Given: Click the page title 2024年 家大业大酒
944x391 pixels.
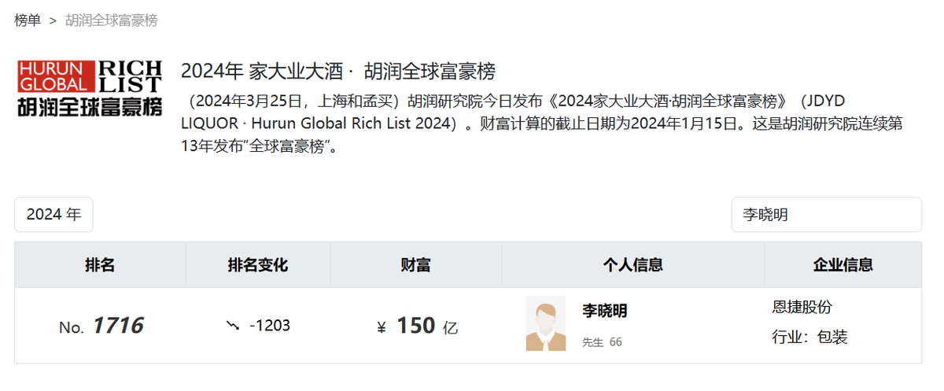Looking at the screenshot, I should [x=263, y=71].
